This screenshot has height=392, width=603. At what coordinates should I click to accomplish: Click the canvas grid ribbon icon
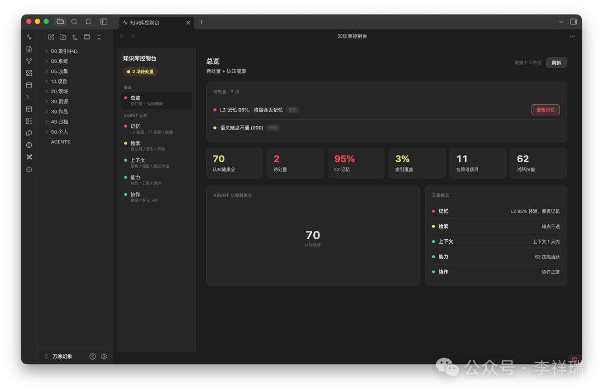pyautogui.click(x=29, y=73)
